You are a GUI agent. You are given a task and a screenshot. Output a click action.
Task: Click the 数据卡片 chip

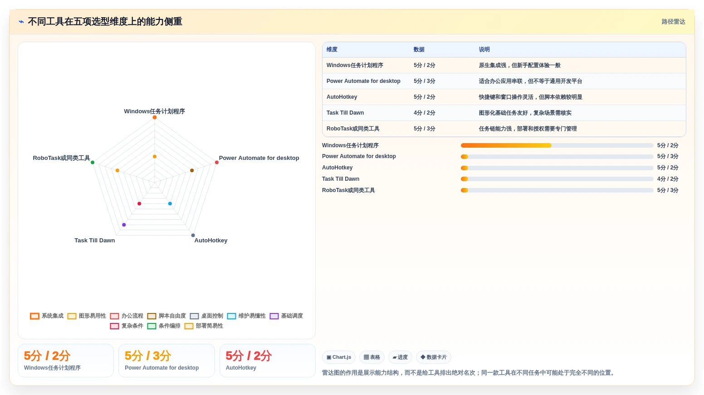pyautogui.click(x=434, y=357)
